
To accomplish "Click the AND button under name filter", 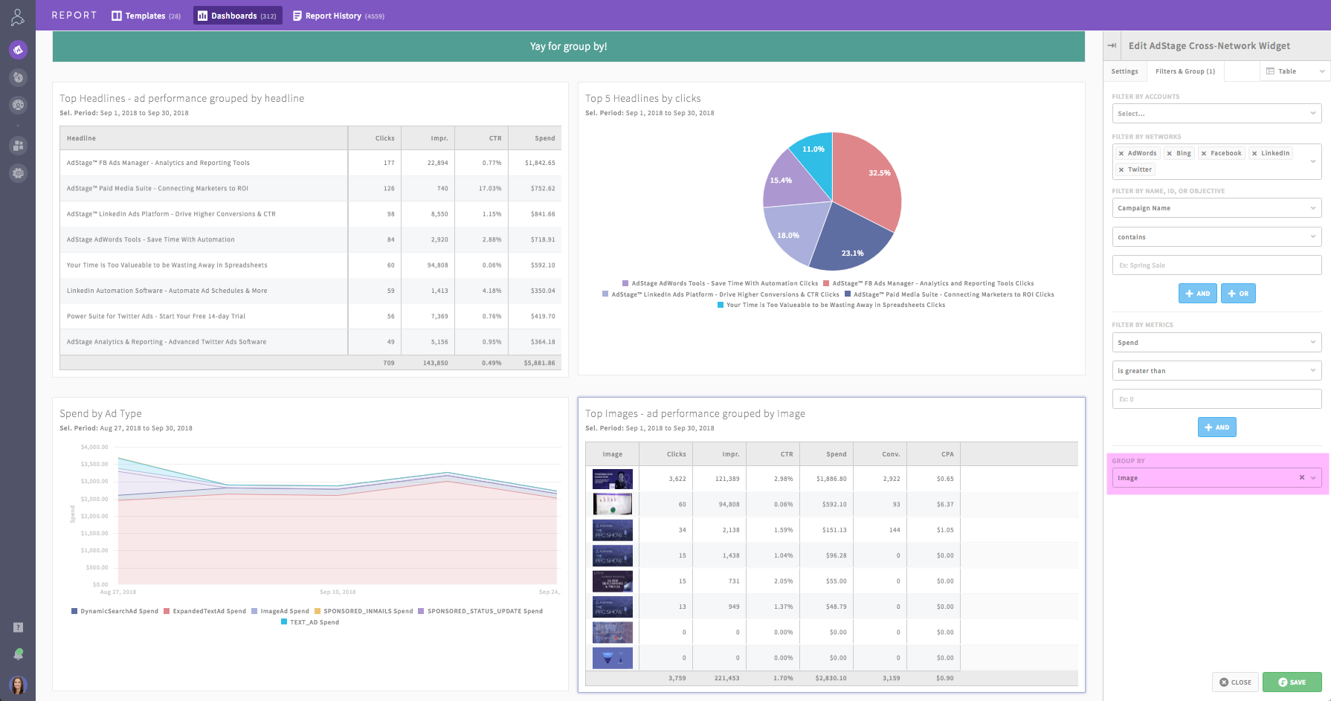I will coord(1197,294).
